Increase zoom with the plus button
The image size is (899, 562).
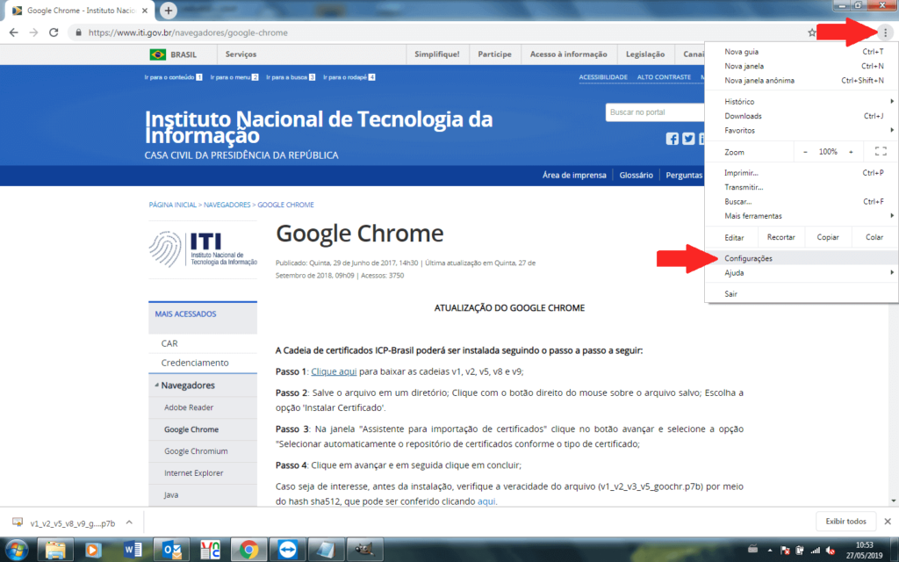point(851,151)
